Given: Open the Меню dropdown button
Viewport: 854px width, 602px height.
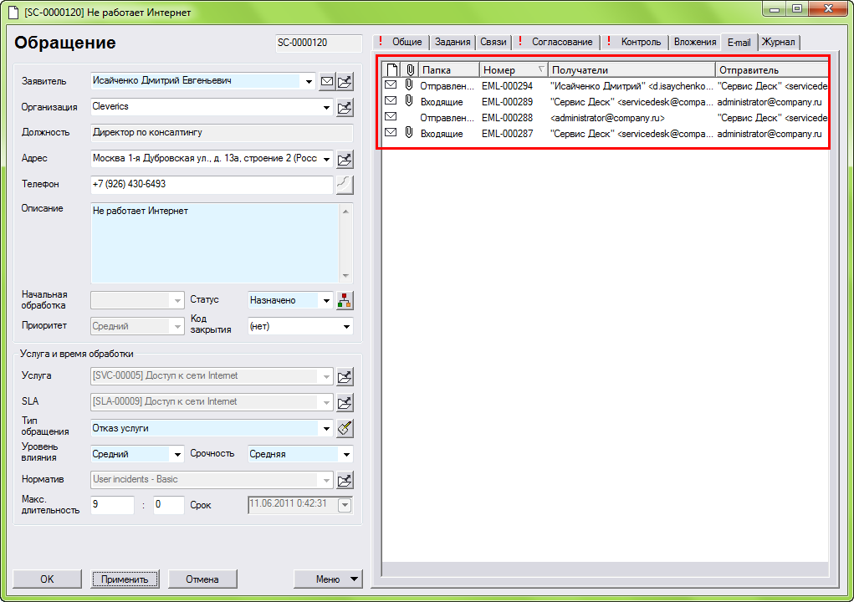Looking at the screenshot, I should (328, 579).
